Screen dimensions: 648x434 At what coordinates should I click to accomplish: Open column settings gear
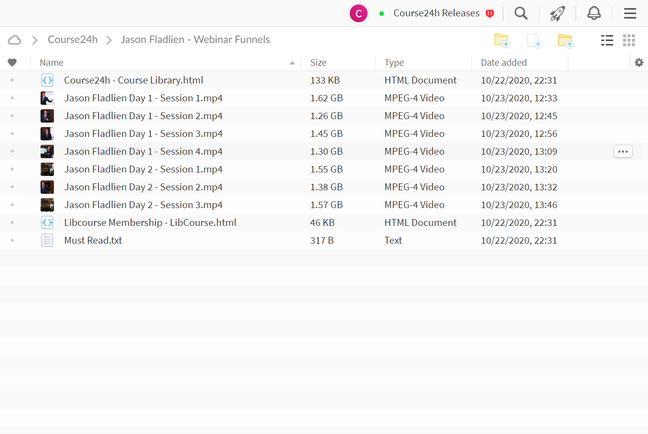[639, 62]
